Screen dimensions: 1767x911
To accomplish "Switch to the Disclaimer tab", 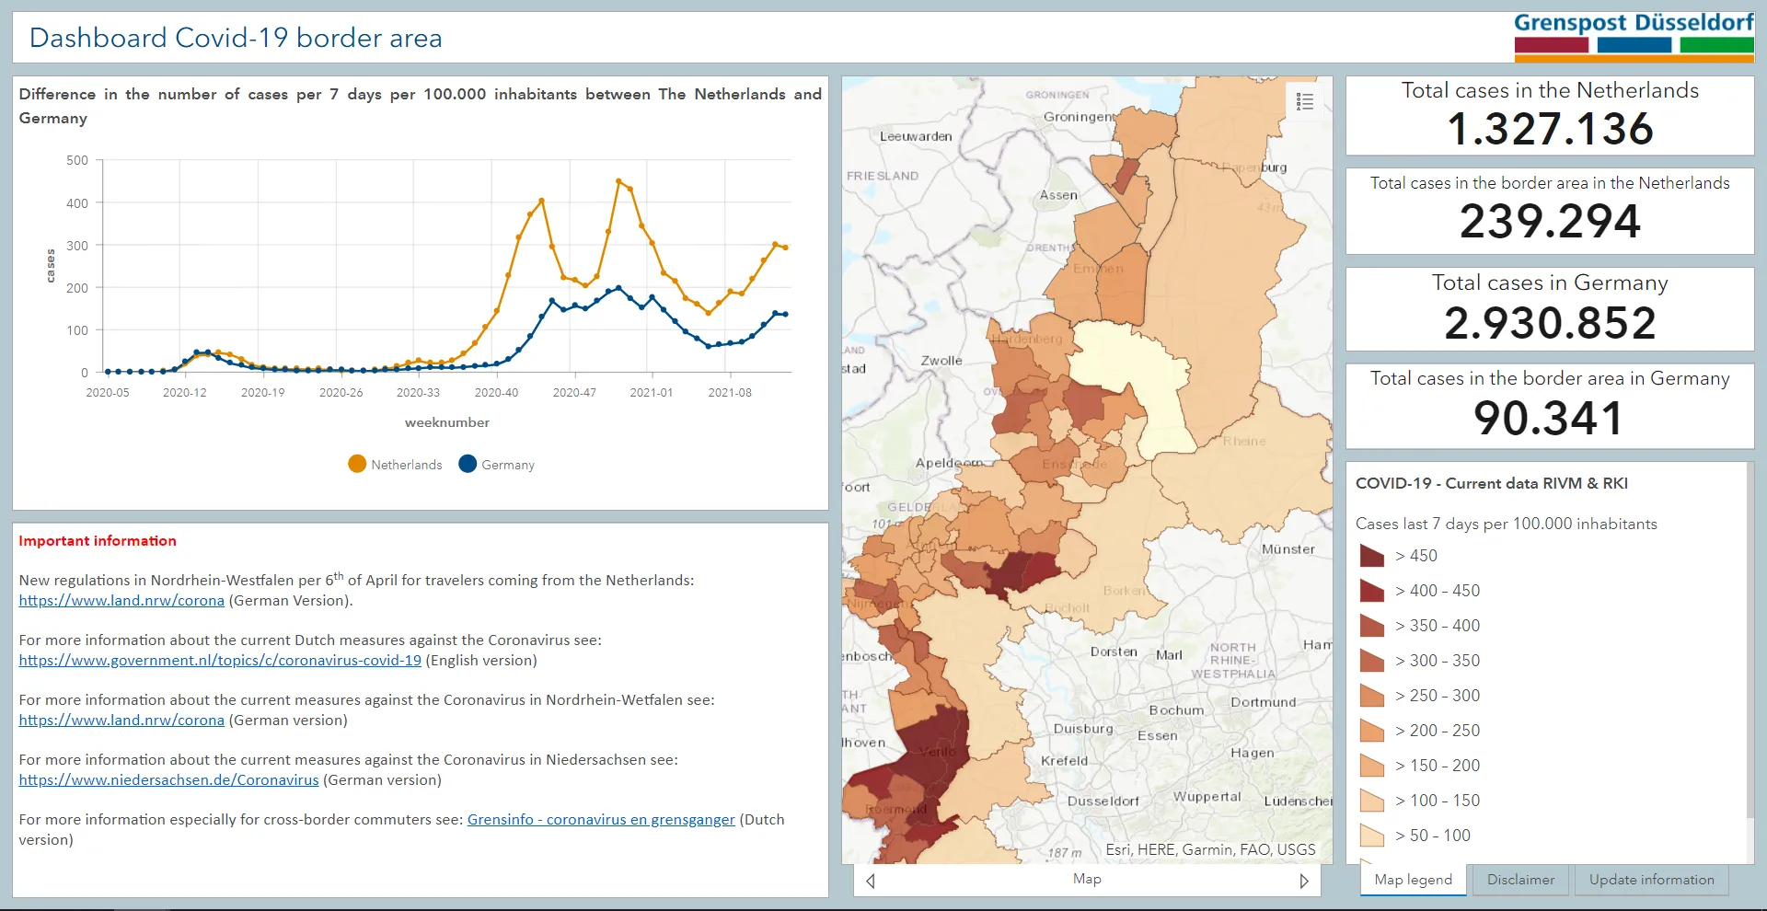I will click(1520, 880).
